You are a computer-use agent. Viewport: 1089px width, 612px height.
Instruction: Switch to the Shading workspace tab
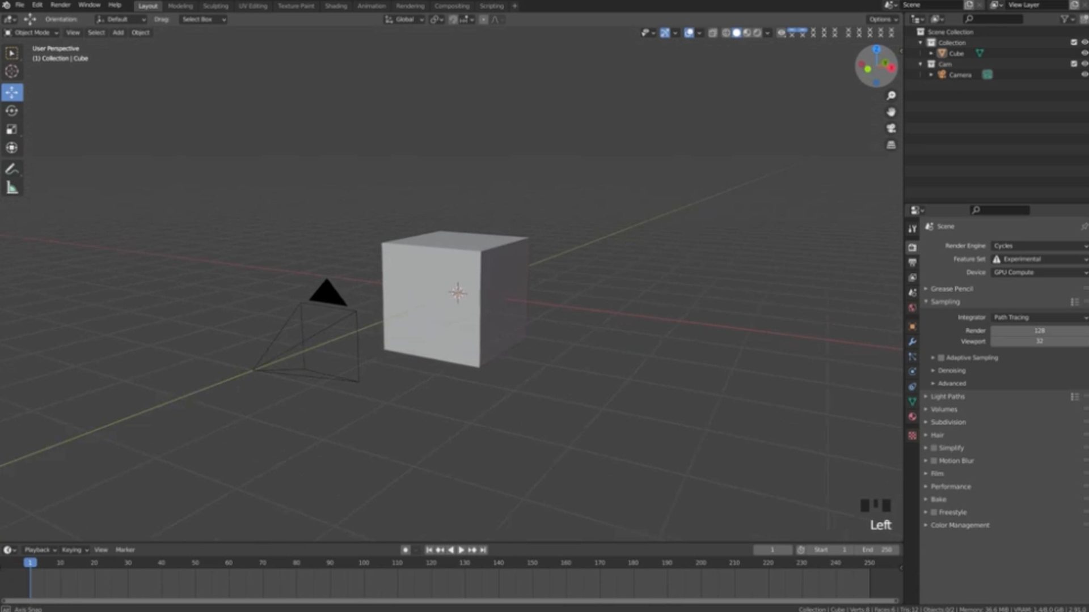click(336, 6)
